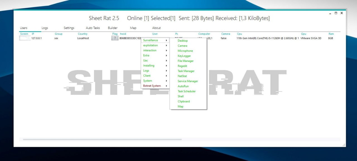
Task: Minimize the Sheet Rat window
Action: (330, 13)
